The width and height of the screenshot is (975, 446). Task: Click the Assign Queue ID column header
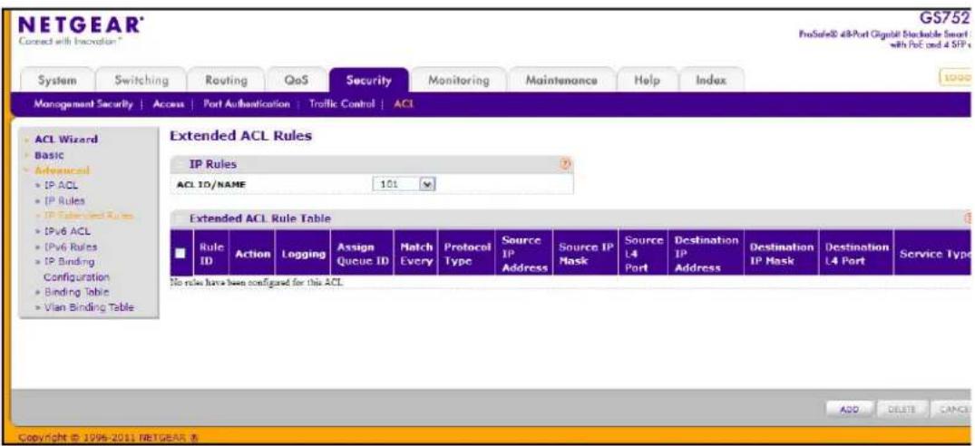362,254
